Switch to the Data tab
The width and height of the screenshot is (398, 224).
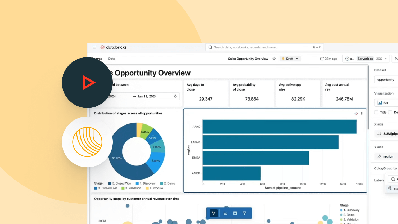112,59
